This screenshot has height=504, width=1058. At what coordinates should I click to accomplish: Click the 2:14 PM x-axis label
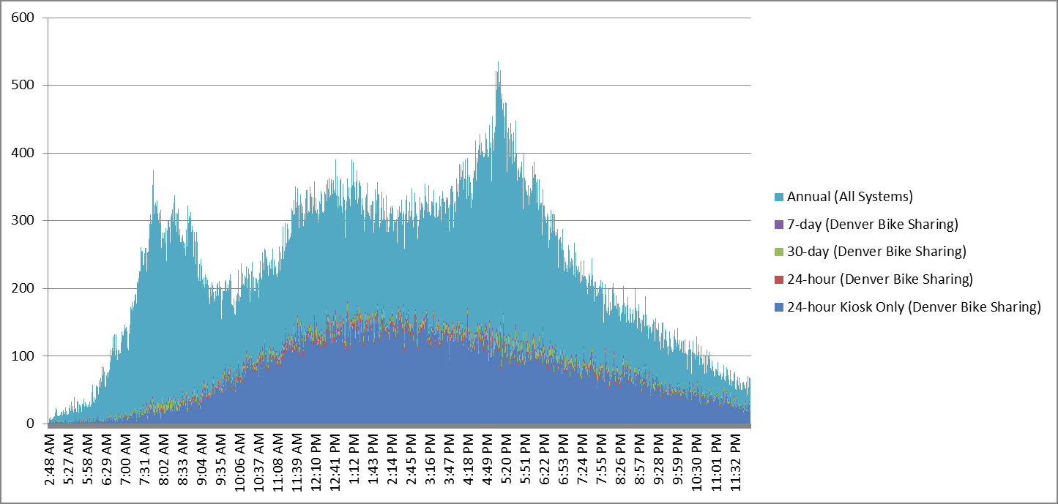point(392,459)
